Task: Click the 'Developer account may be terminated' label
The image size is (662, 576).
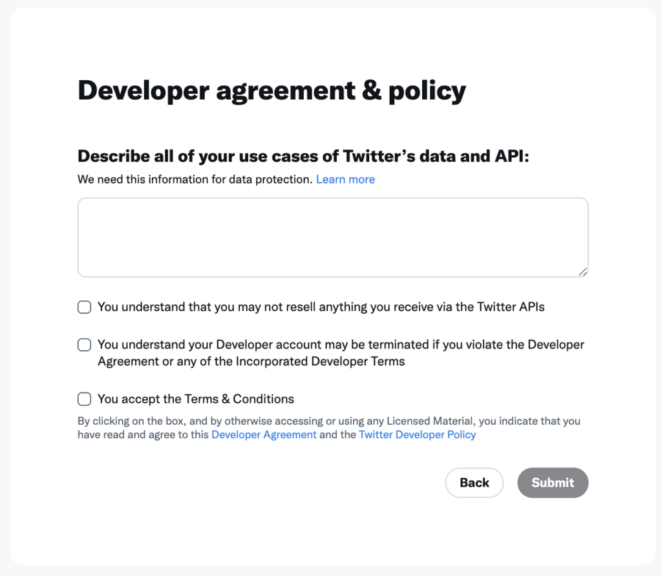Action: [341, 353]
